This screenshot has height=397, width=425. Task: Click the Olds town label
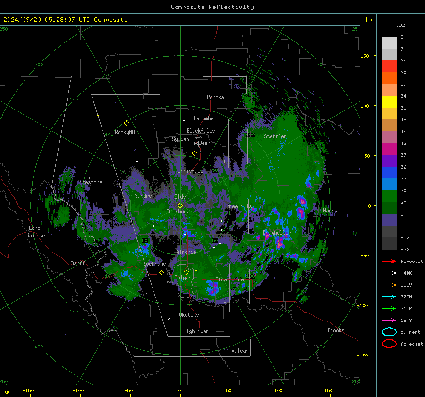tap(180, 197)
